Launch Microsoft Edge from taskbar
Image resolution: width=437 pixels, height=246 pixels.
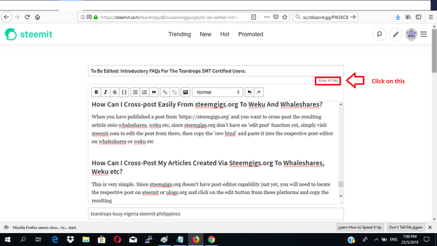pyautogui.click(x=55, y=240)
